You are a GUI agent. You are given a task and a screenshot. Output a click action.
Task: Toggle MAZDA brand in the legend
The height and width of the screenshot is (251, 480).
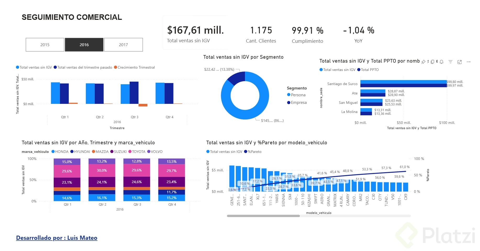[x=100, y=152]
